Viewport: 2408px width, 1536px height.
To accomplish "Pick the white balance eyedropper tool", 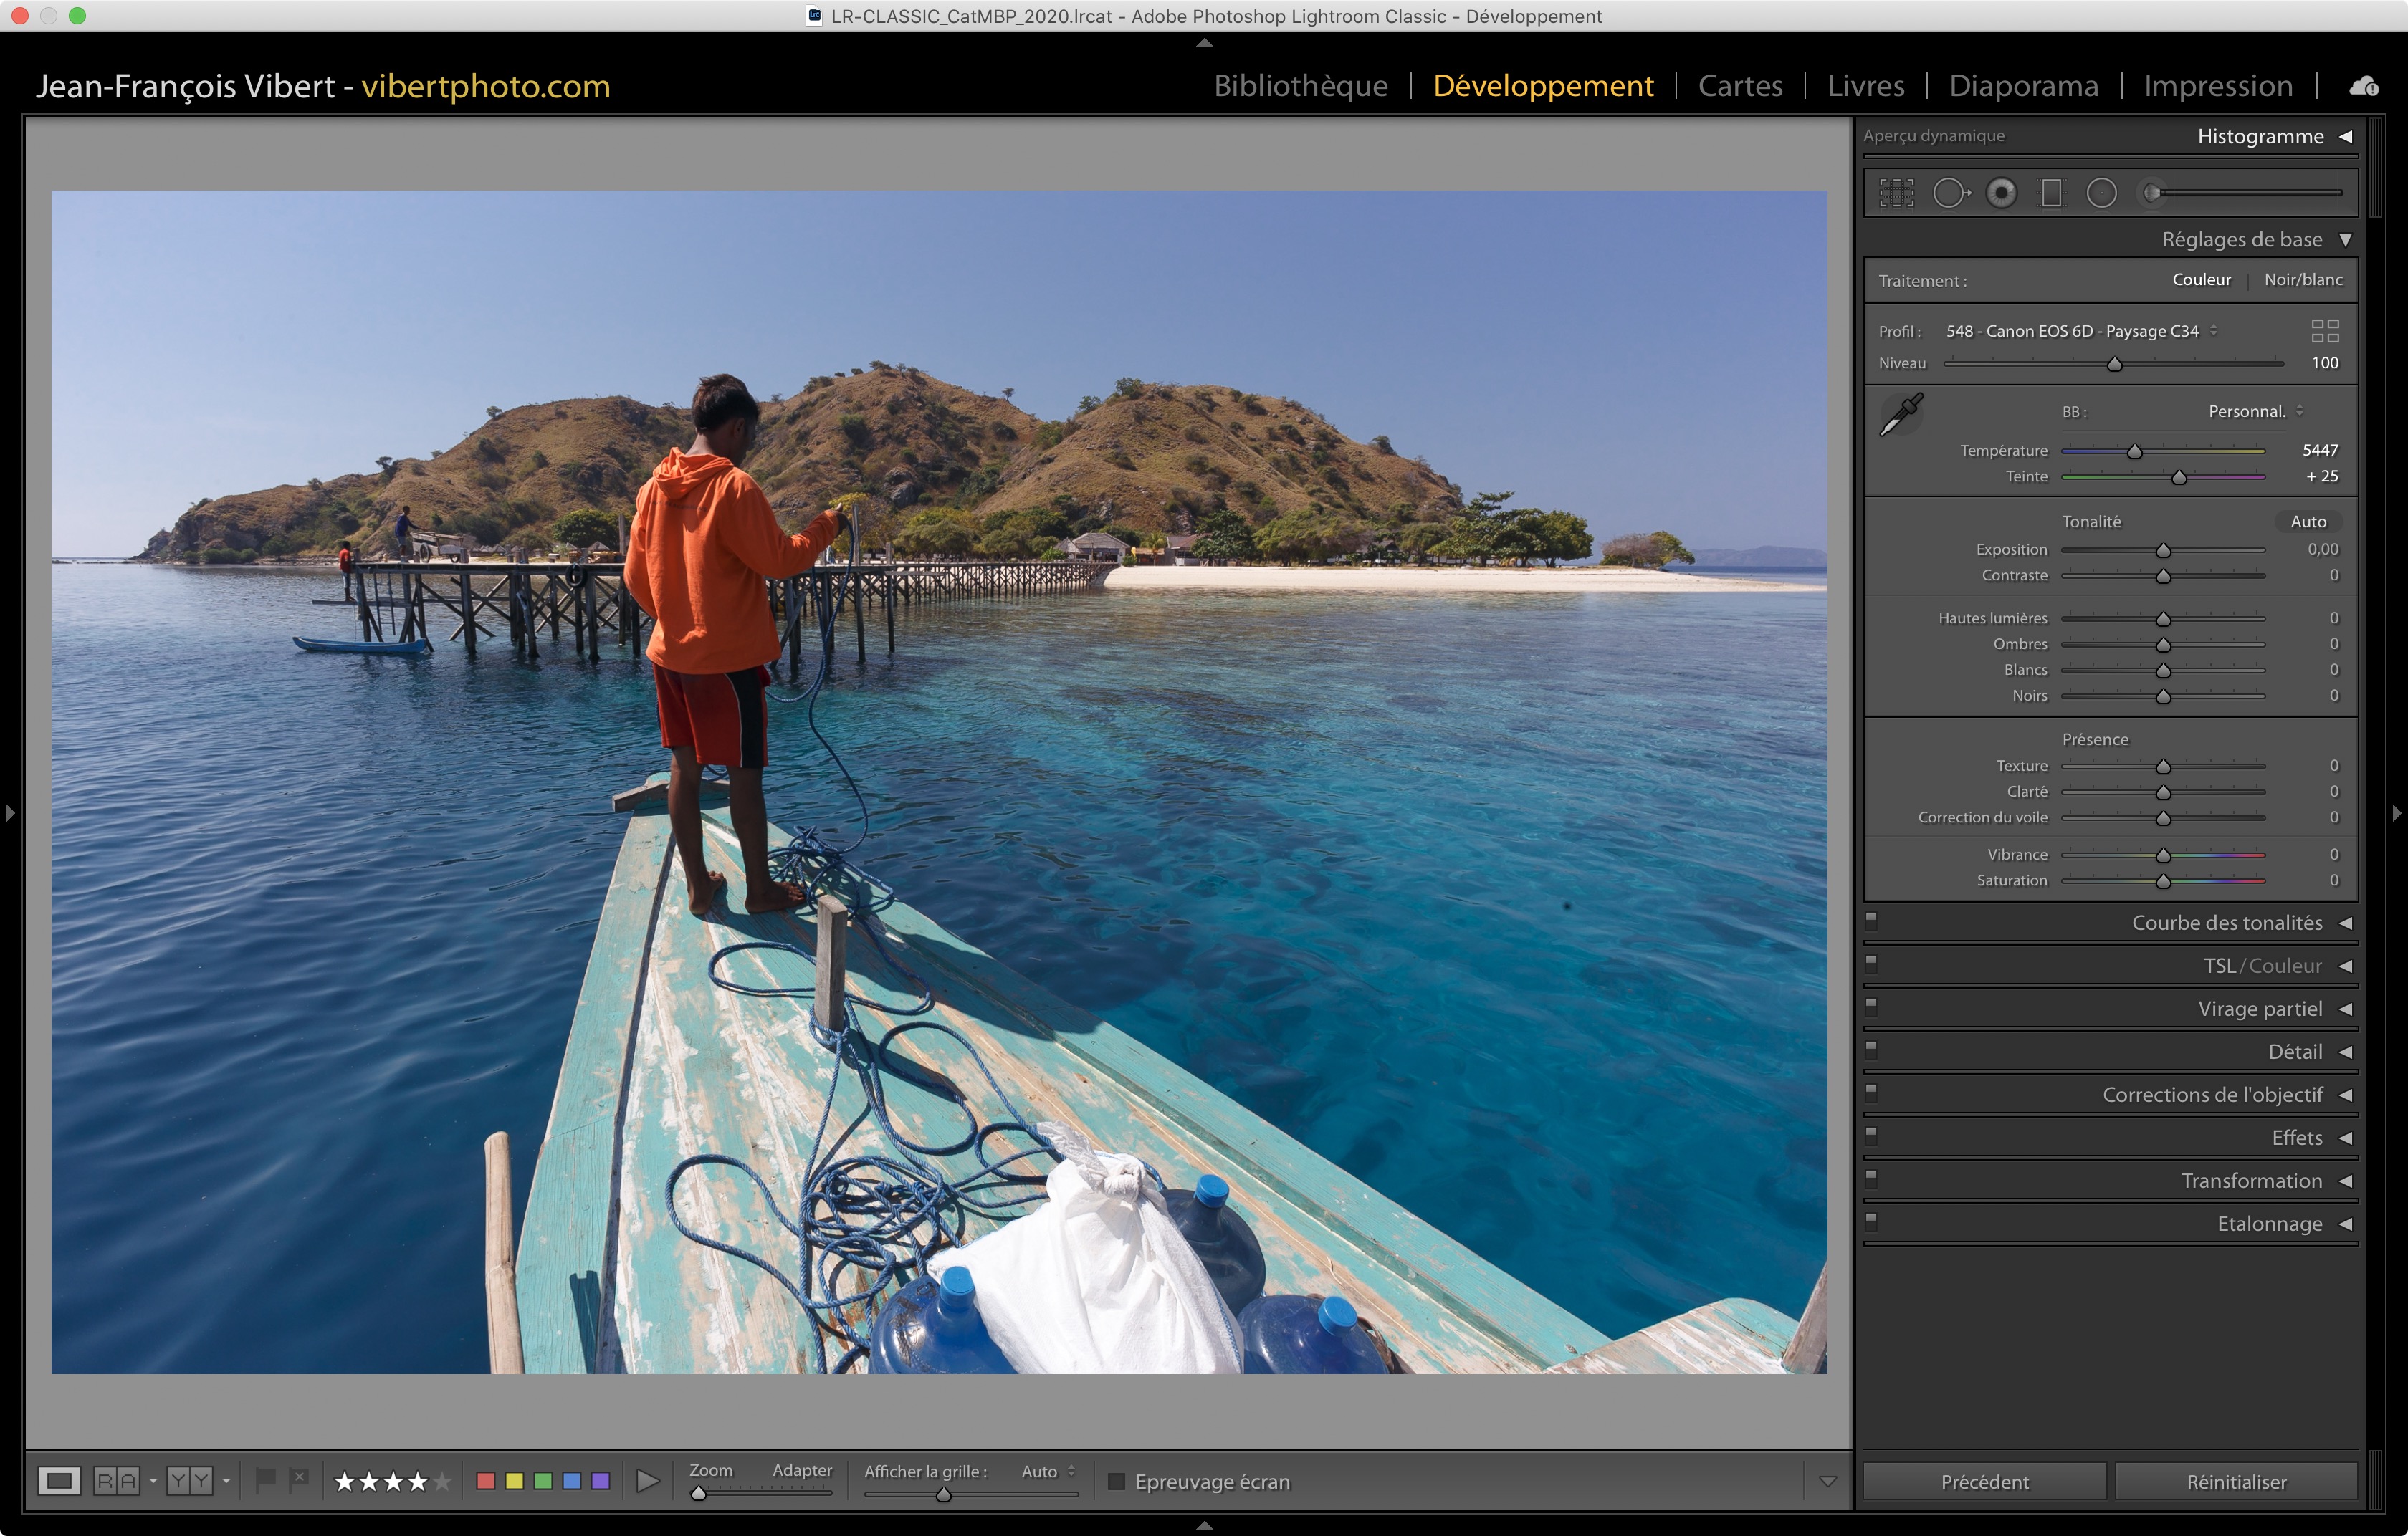I will [1901, 415].
